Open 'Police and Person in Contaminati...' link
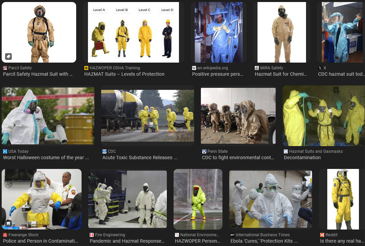The height and width of the screenshot is (246, 365). click(x=40, y=241)
